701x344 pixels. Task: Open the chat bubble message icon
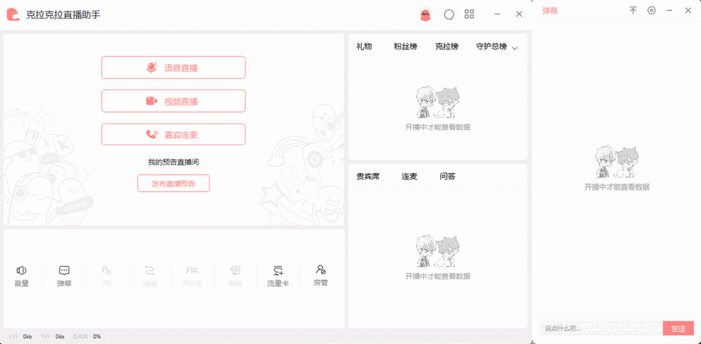click(449, 15)
